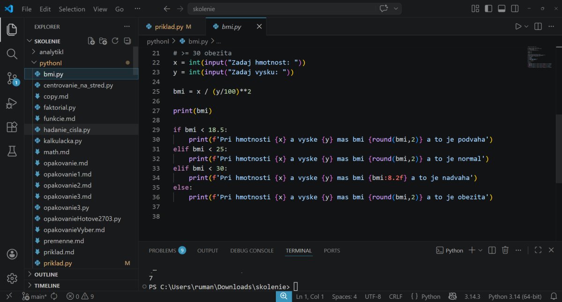This screenshot has width=562, height=302.
Task: Open the Search view in activity bar
Action: tap(12, 54)
